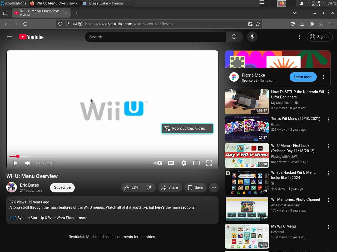Show site security padlock info
The width and height of the screenshot is (337, 252).
(x=68, y=24)
